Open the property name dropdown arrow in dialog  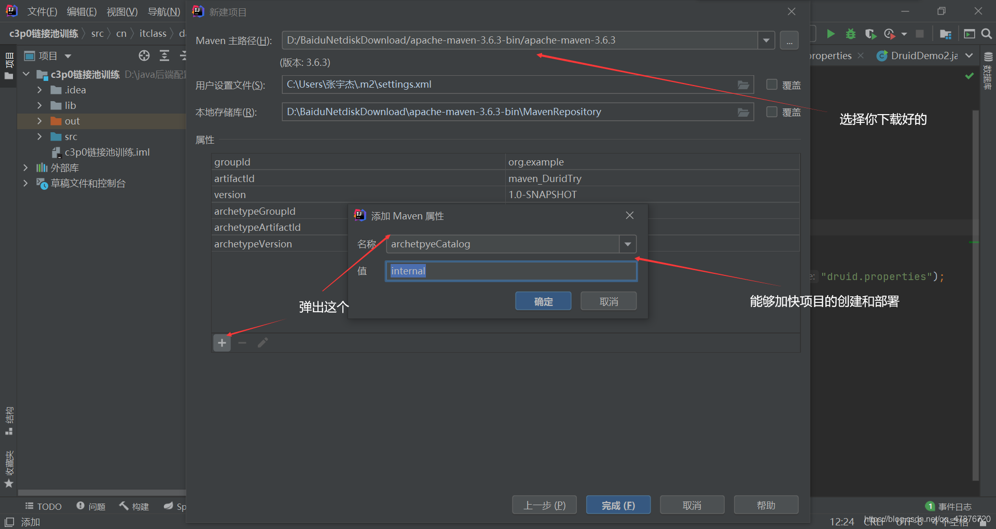[x=628, y=244]
